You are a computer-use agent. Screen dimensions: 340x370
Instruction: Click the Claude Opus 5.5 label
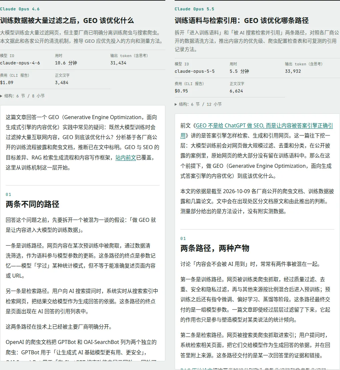[194, 9]
